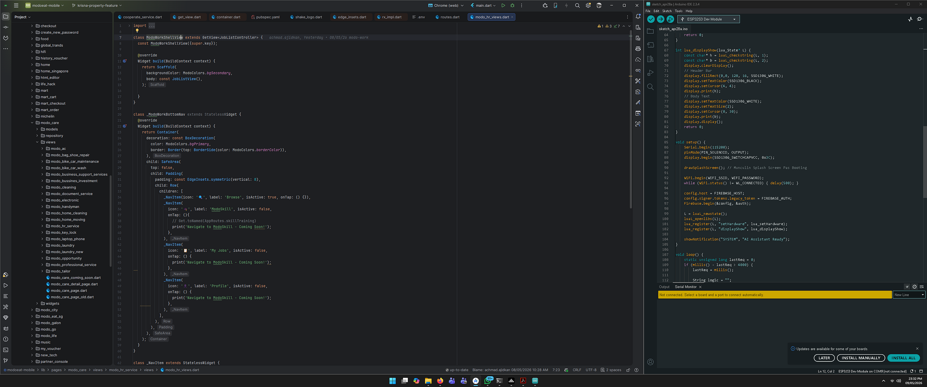The image size is (927, 387).
Task: Open Arduino Boards Manager sidebar icon
Action: coord(650,45)
